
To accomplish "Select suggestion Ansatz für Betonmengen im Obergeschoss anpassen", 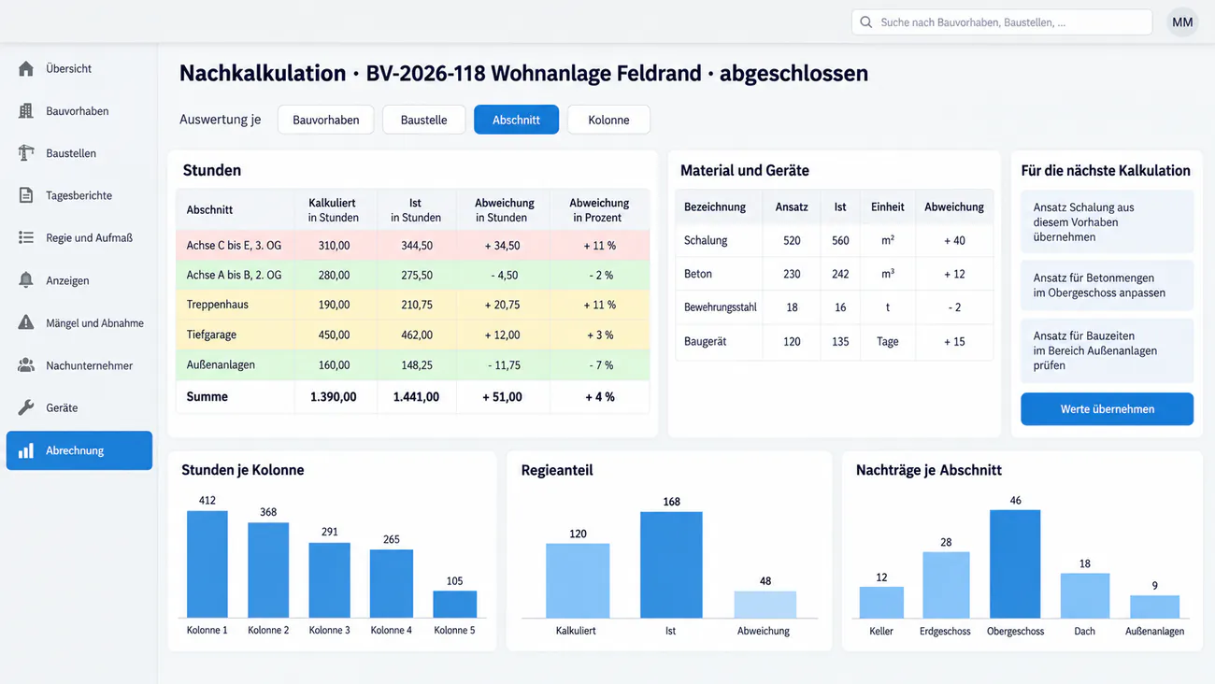I will (x=1107, y=285).
